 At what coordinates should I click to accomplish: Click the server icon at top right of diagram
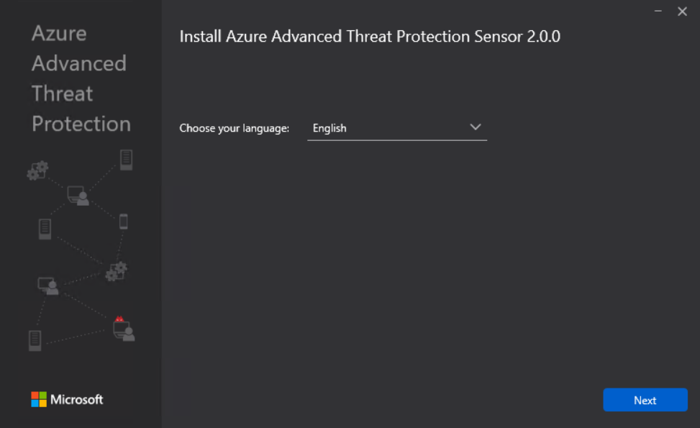[127, 160]
